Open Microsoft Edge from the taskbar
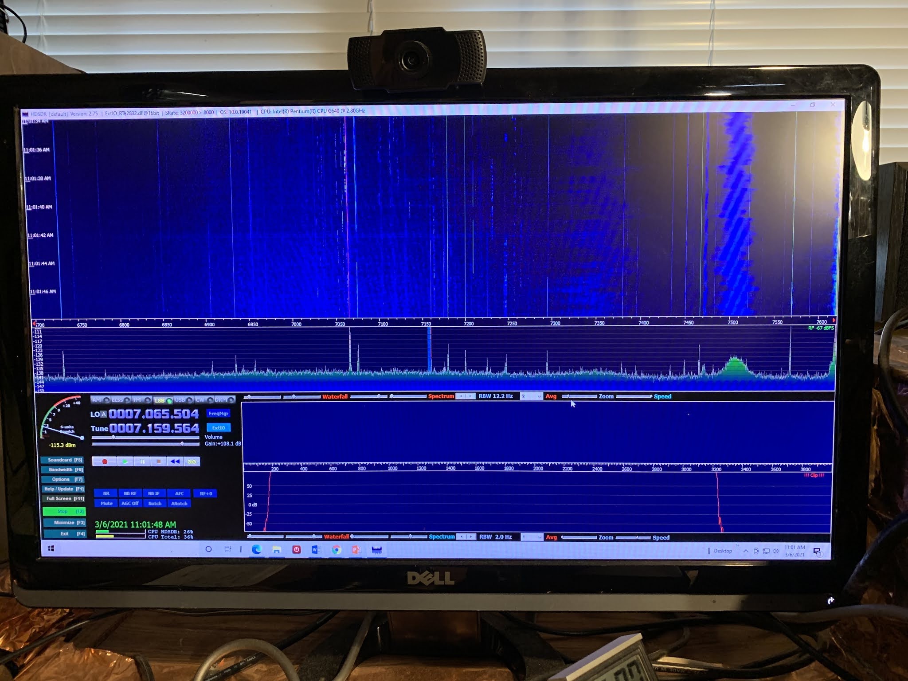This screenshot has height=681, width=908. tap(256, 550)
